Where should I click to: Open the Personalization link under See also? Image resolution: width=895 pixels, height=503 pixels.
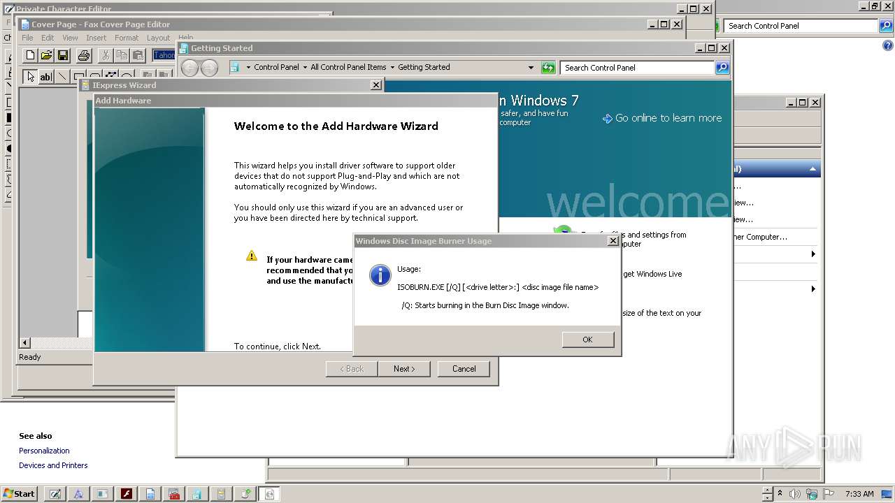coord(44,451)
